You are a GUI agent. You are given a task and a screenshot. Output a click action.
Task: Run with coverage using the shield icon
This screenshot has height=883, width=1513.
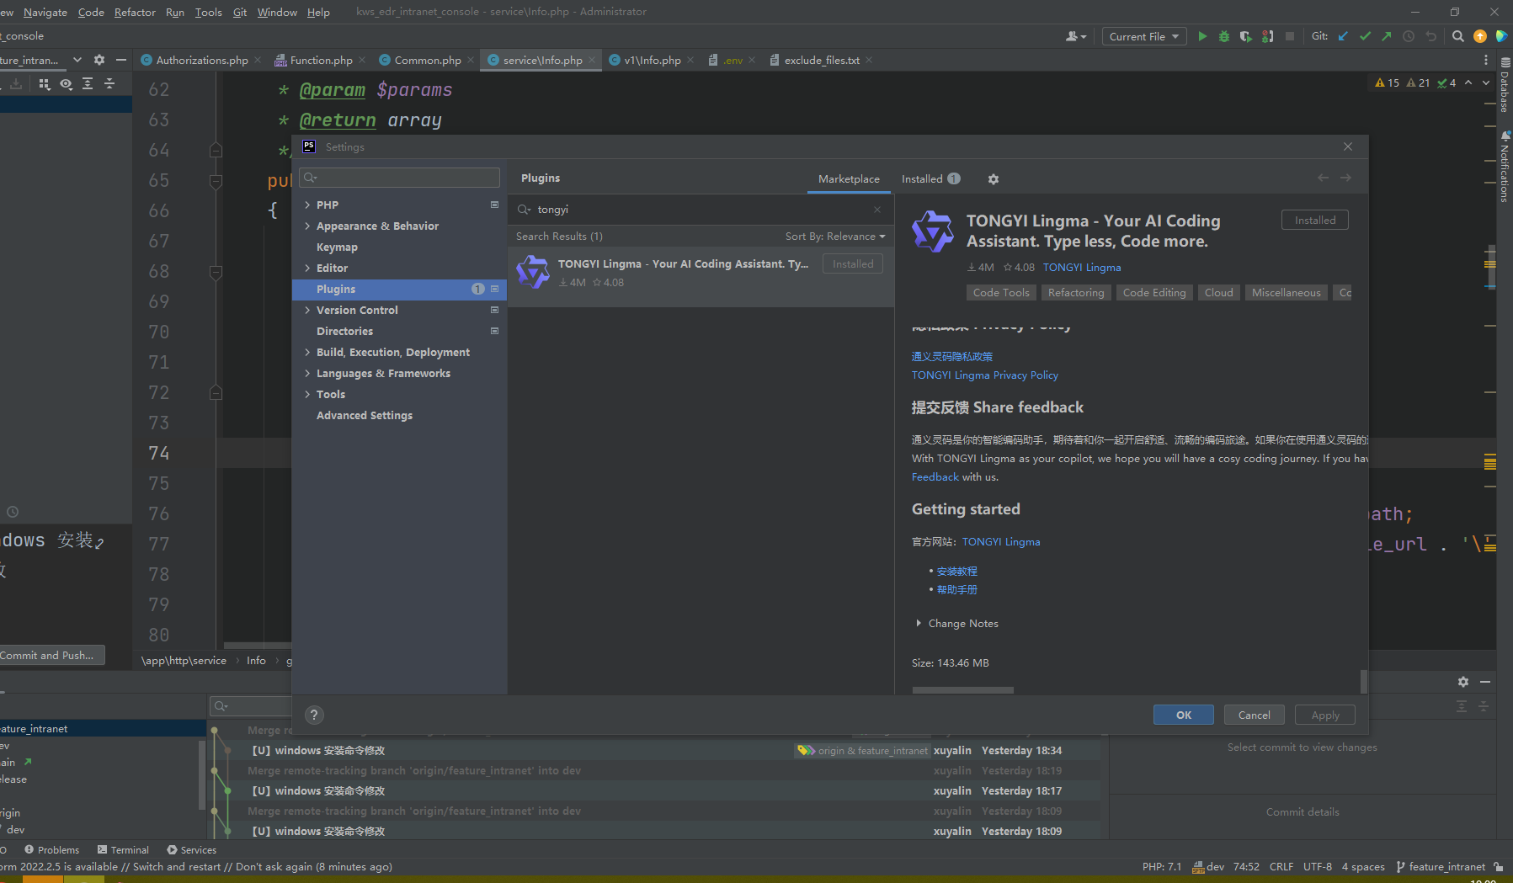click(x=1245, y=36)
